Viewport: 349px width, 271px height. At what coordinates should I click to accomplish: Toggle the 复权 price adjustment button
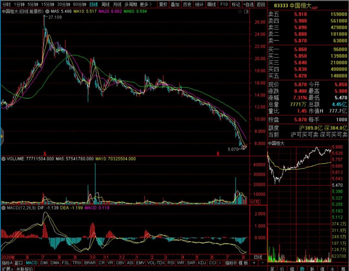tap(164, 5)
